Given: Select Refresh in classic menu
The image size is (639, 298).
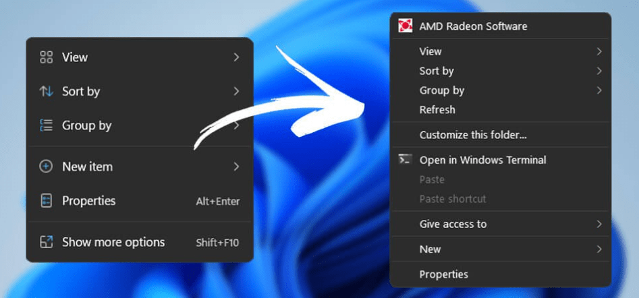Looking at the screenshot, I should (501, 109).
